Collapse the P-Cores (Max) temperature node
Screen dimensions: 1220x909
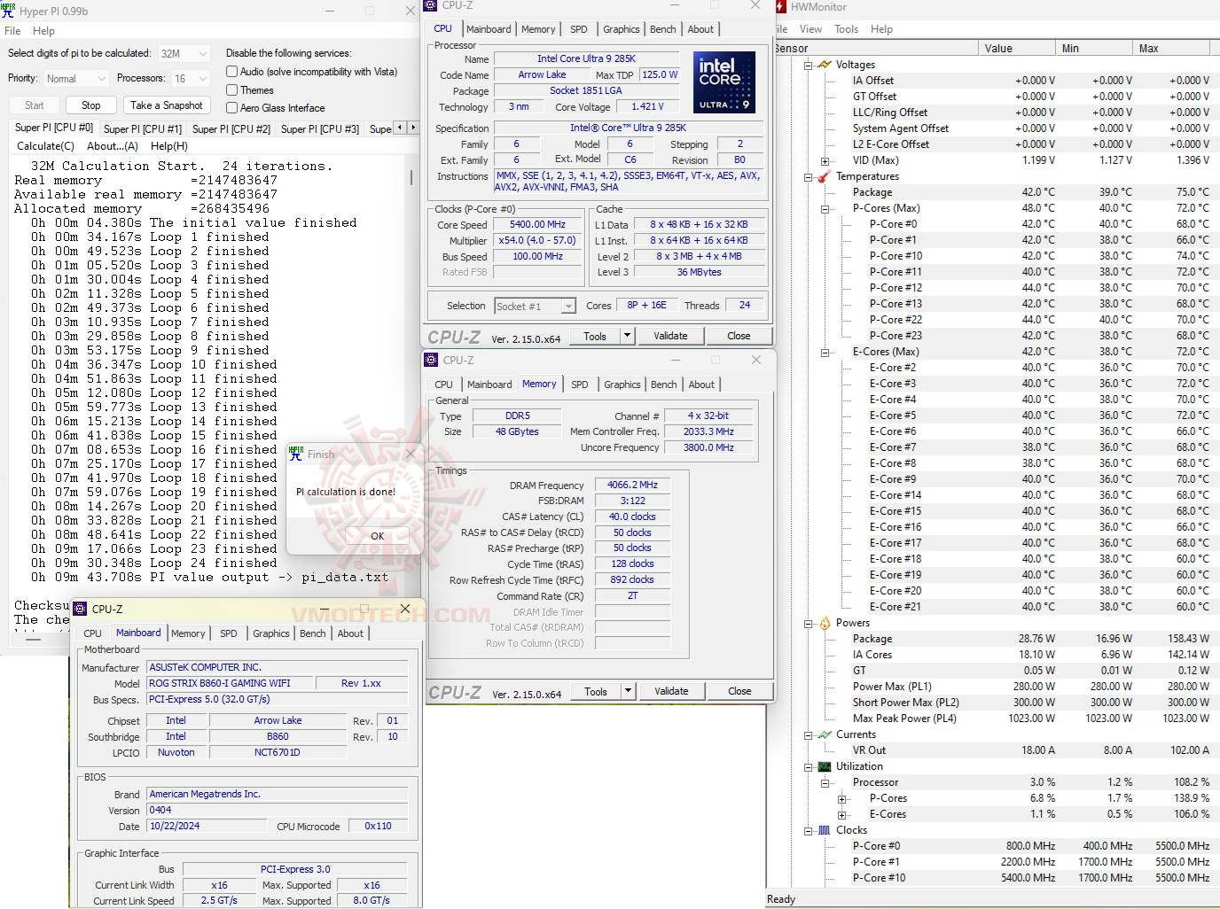(825, 209)
